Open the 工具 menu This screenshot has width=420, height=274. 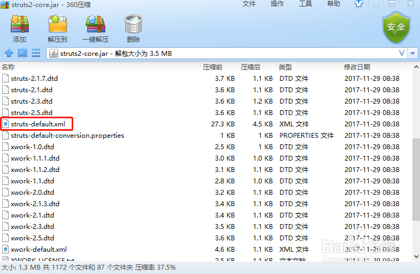coord(306,4)
